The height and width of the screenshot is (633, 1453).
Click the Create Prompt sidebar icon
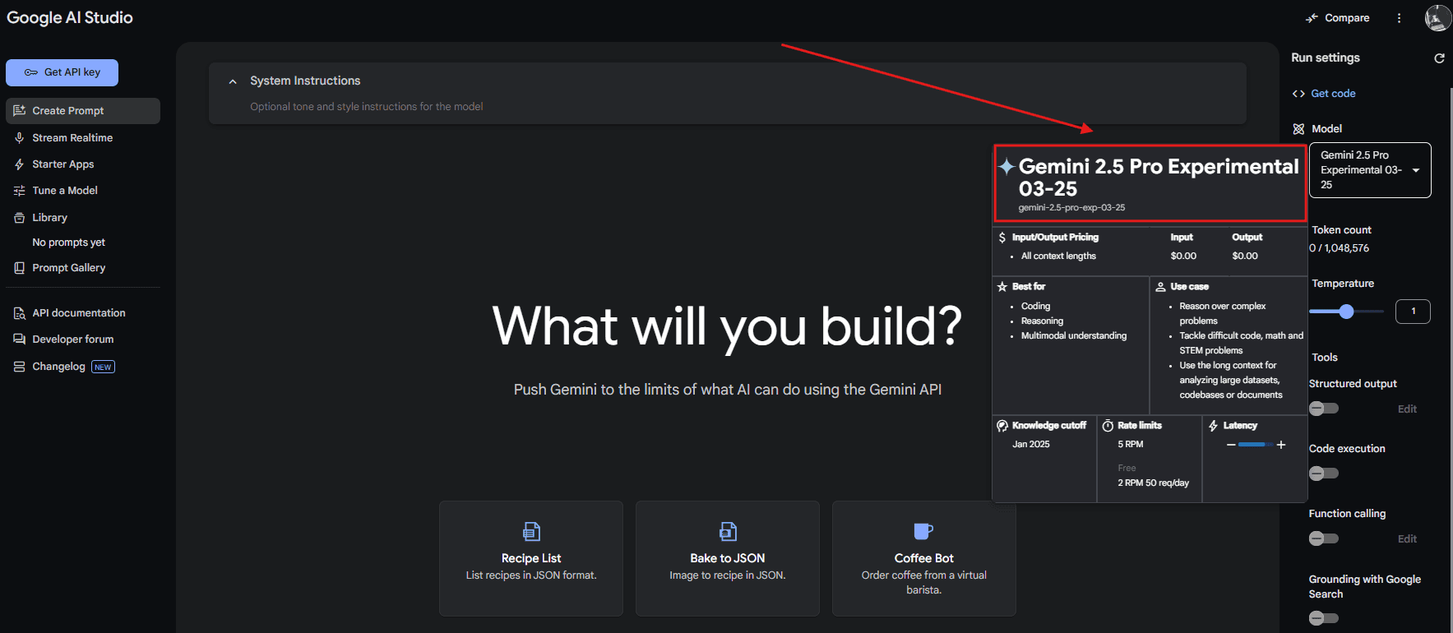coord(20,110)
